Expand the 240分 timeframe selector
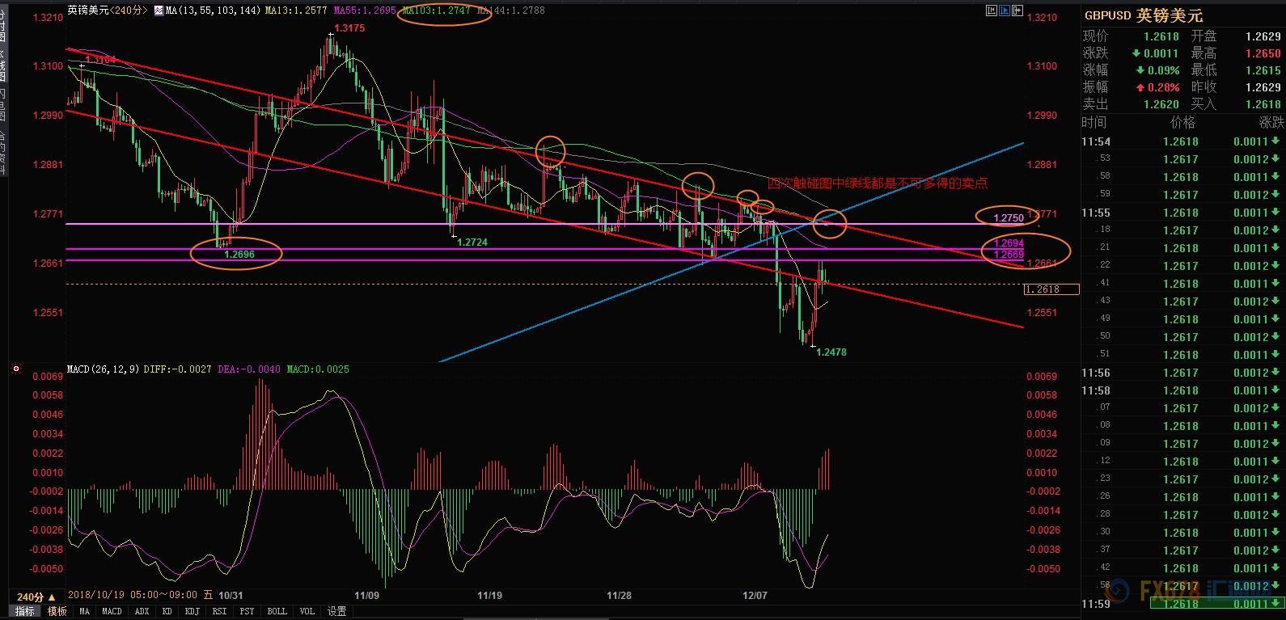Image resolution: width=1286 pixels, height=620 pixels. pyautogui.click(x=37, y=597)
